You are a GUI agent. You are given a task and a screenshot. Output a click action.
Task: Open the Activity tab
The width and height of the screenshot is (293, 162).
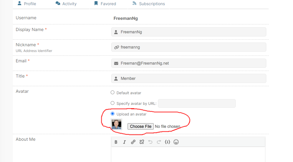point(66,4)
